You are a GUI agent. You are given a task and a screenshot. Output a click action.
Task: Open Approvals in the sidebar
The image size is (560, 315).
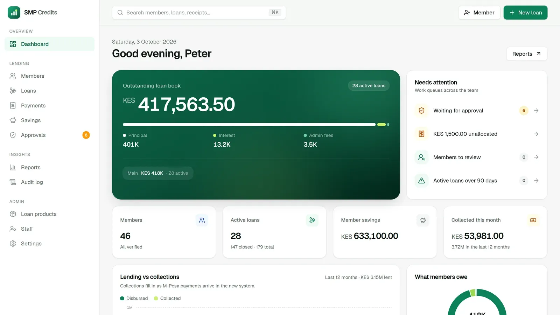[x=50, y=135]
